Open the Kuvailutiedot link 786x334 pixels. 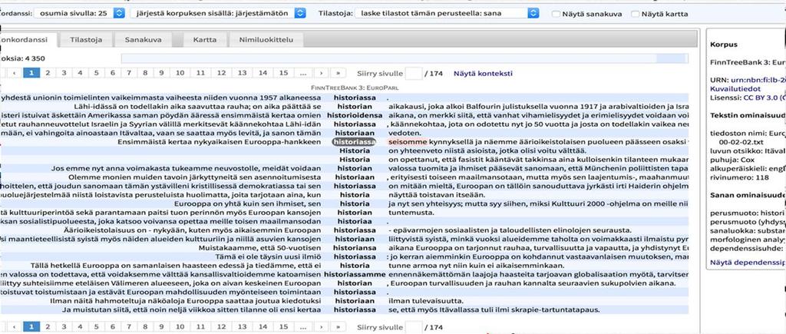[734, 88]
